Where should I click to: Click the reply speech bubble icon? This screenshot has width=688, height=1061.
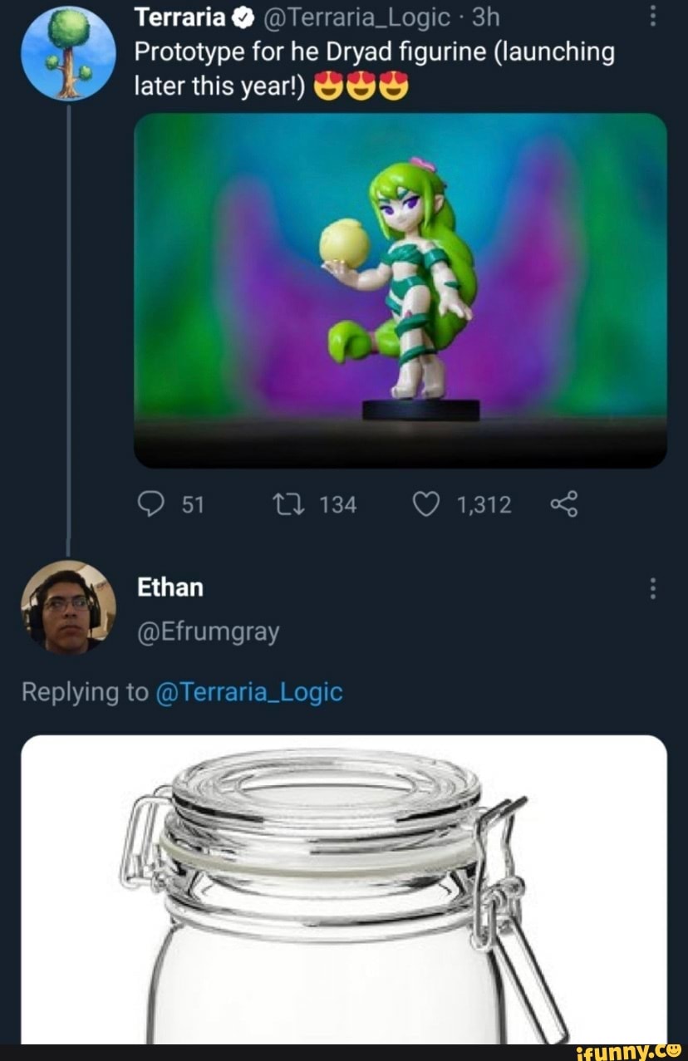click(154, 503)
